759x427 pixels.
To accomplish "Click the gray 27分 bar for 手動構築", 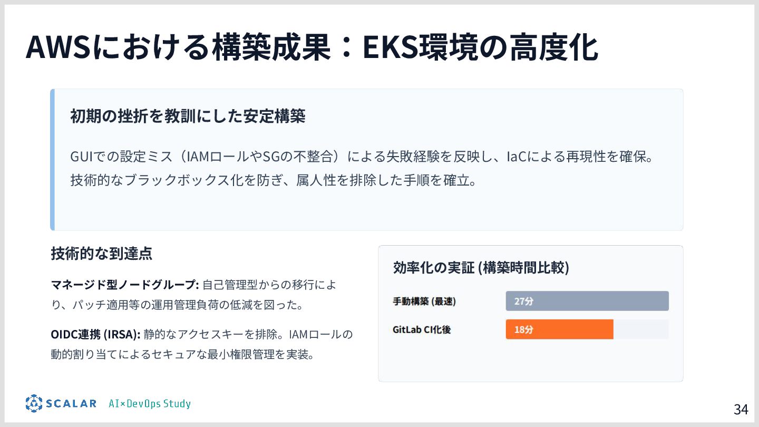I will (x=587, y=301).
